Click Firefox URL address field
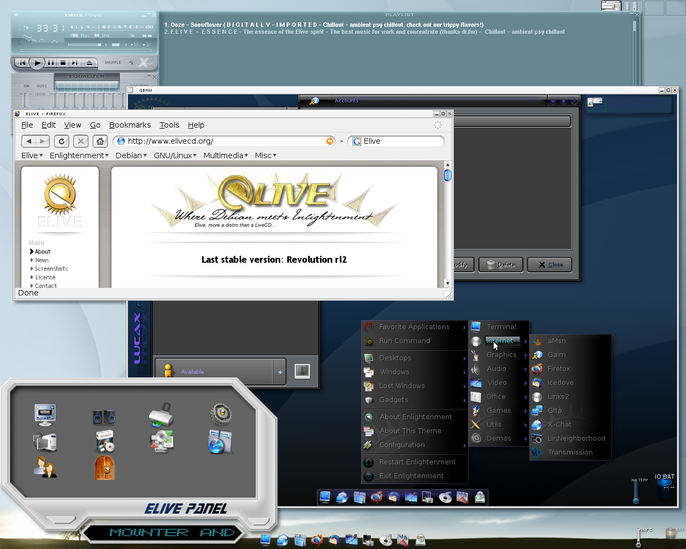 click(x=224, y=141)
